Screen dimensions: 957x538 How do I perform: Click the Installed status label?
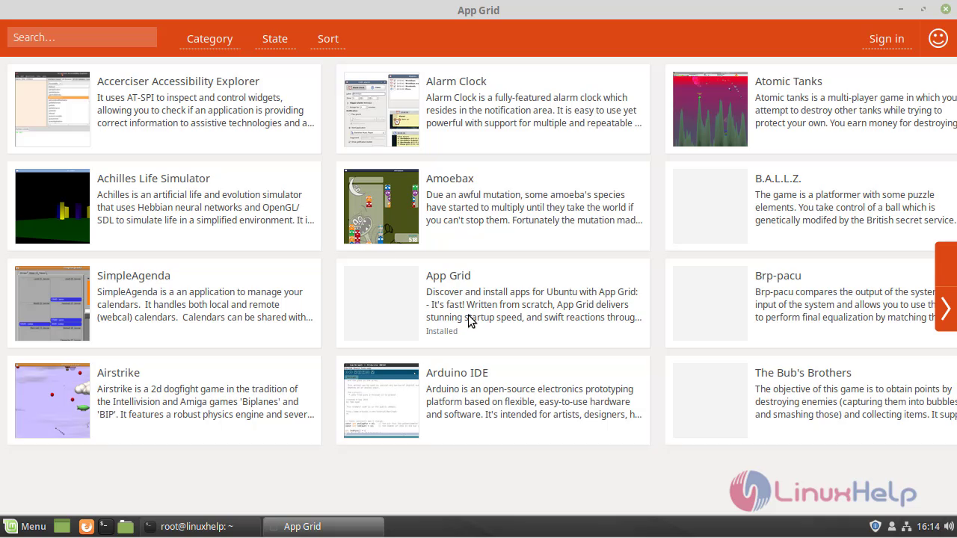pos(441,331)
